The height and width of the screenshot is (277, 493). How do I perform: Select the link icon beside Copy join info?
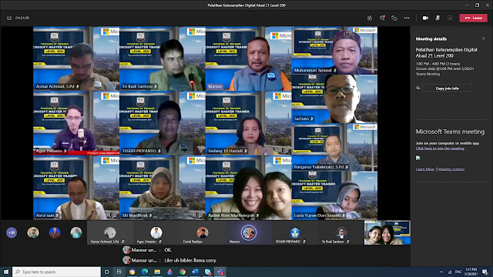click(x=418, y=88)
